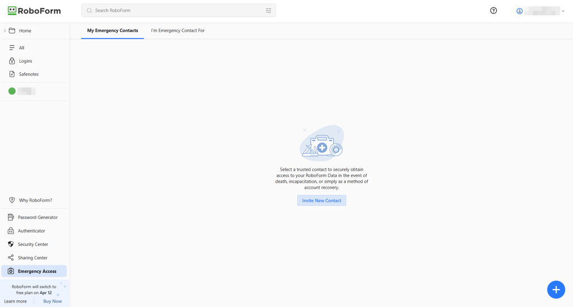Click the search magnifier icon
Screen dimensions: 573x307
pyautogui.click(x=89, y=11)
